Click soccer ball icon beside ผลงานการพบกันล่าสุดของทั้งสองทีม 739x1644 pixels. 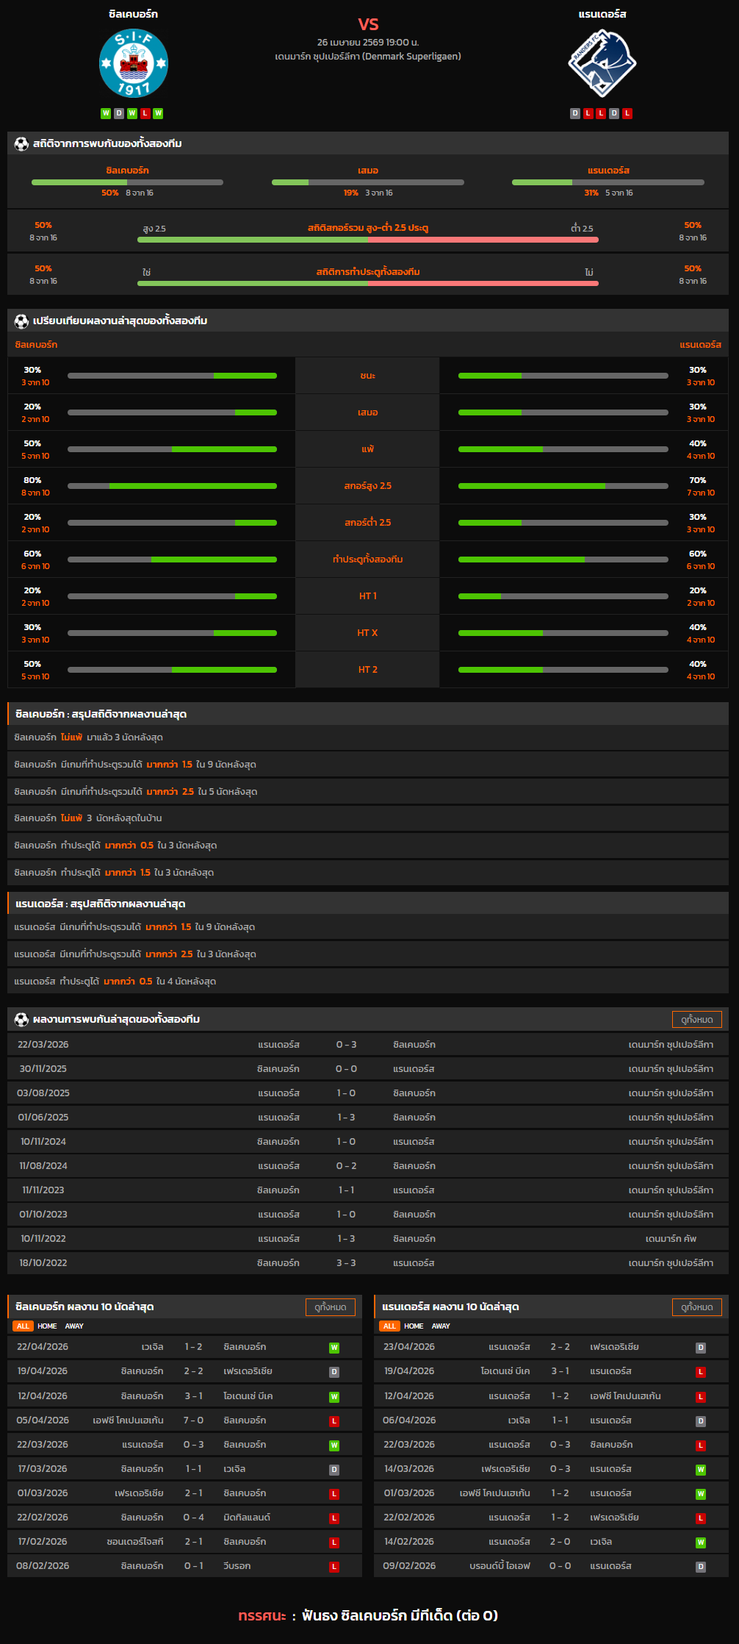21,1019
